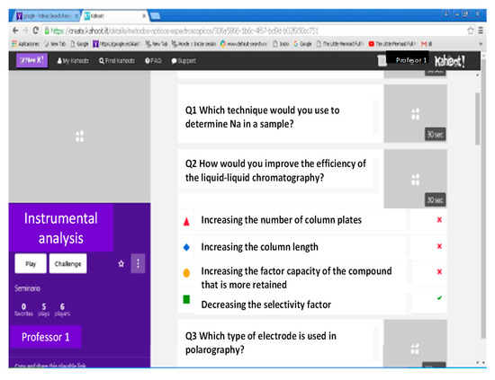495x380 pixels.
Task: Click the 30 sec badge on Q2
Action: (435, 199)
